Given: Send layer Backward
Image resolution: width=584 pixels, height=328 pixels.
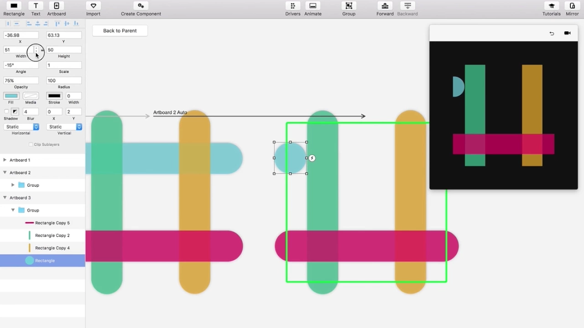Looking at the screenshot, I should click(407, 9).
